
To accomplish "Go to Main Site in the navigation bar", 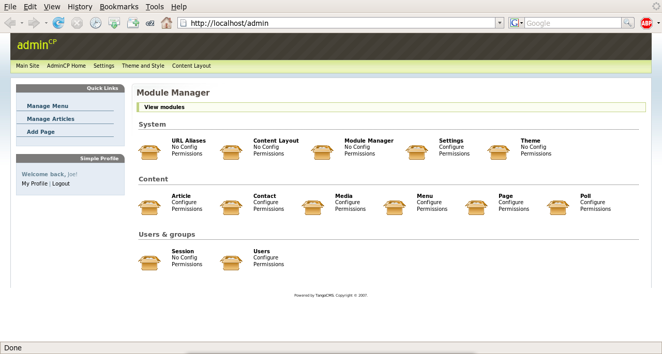I will tap(27, 66).
